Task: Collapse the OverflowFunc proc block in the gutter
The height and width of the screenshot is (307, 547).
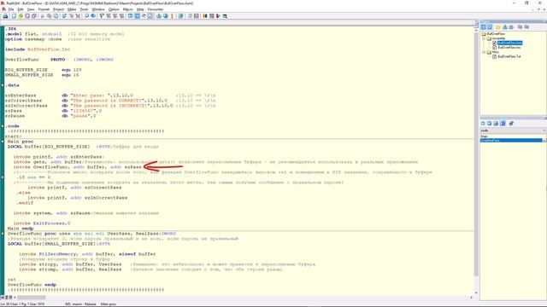Action: point(3,234)
